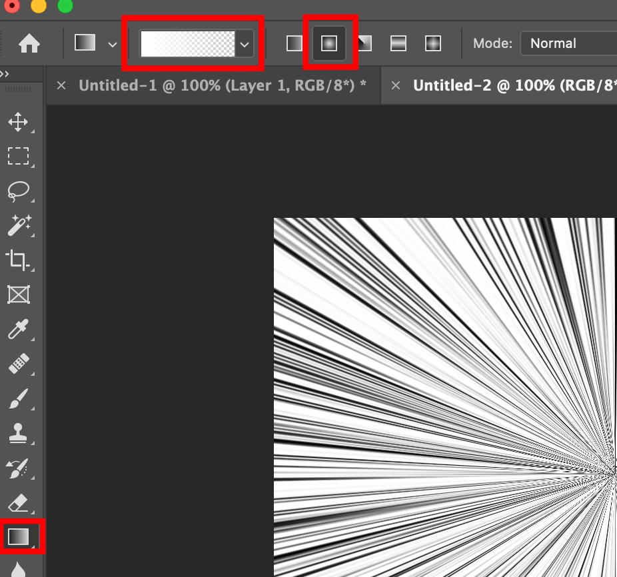617x577 pixels.
Task: Switch to the Untitled-1 document tab
Action: (x=223, y=85)
